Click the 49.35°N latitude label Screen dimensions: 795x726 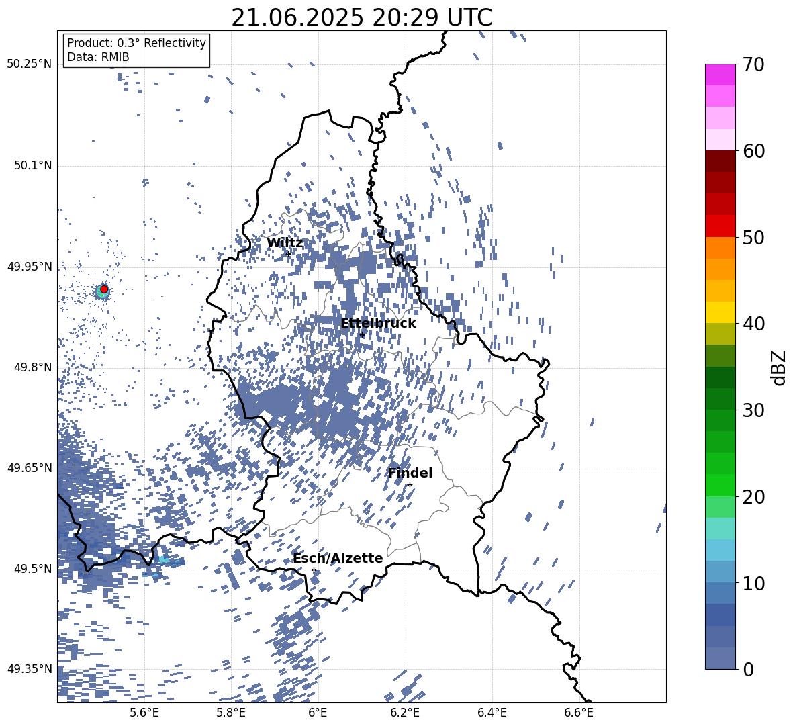coord(30,669)
